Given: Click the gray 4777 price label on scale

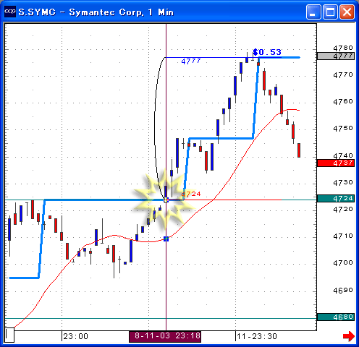Looking at the screenshot, I should click(336, 56).
